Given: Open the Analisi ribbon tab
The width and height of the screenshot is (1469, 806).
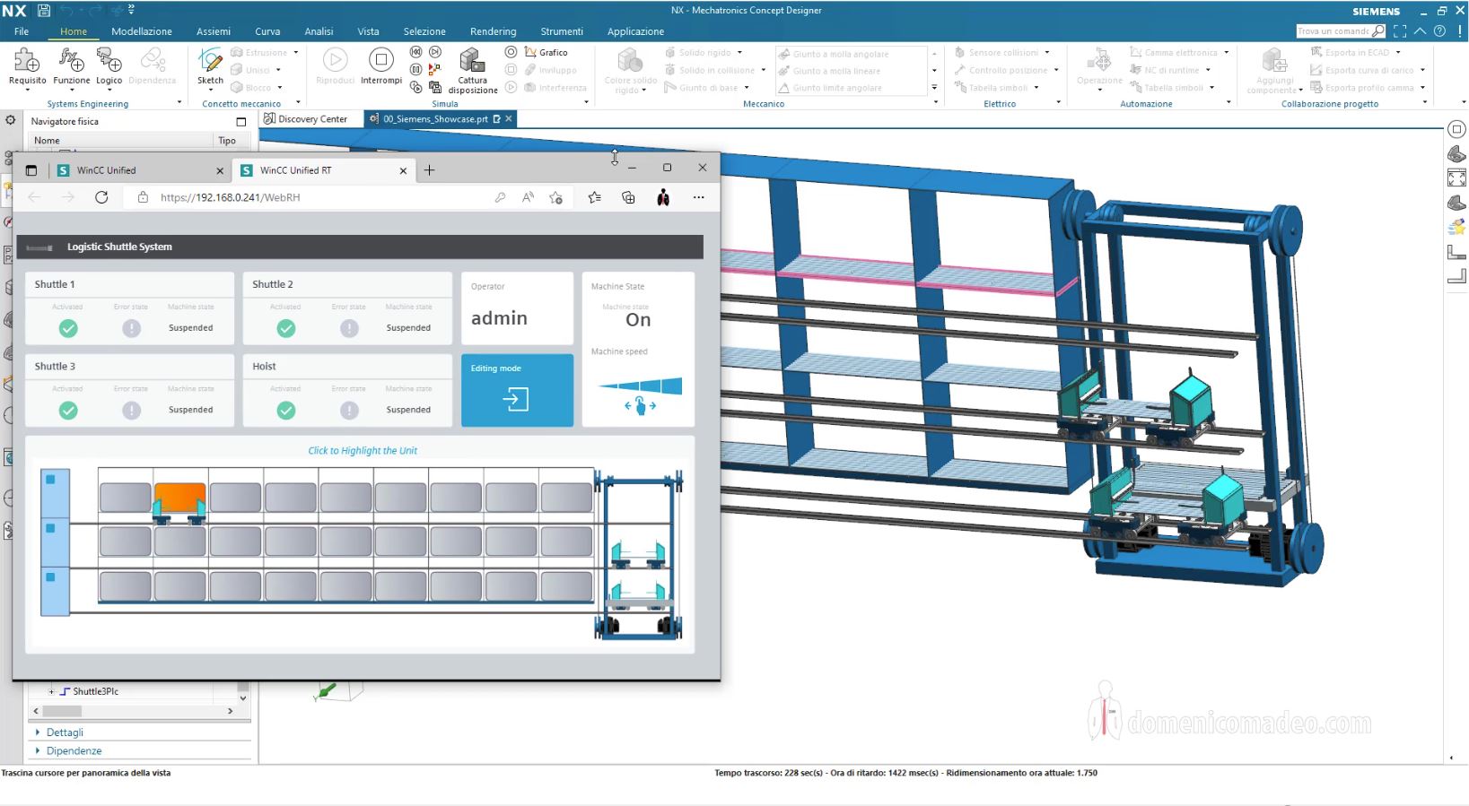Looking at the screenshot, I should [319, 31].
